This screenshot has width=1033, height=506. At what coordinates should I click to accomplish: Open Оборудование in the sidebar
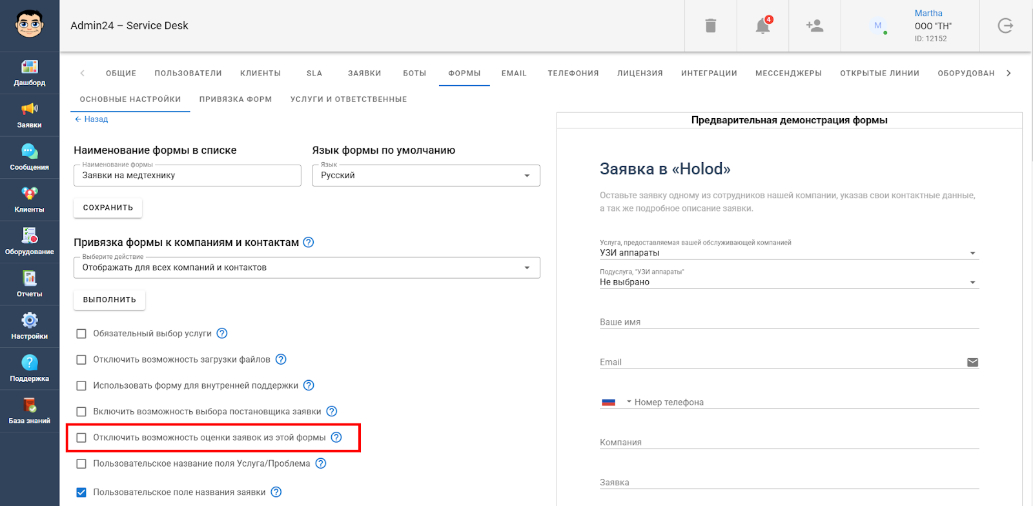coord(29,241)
